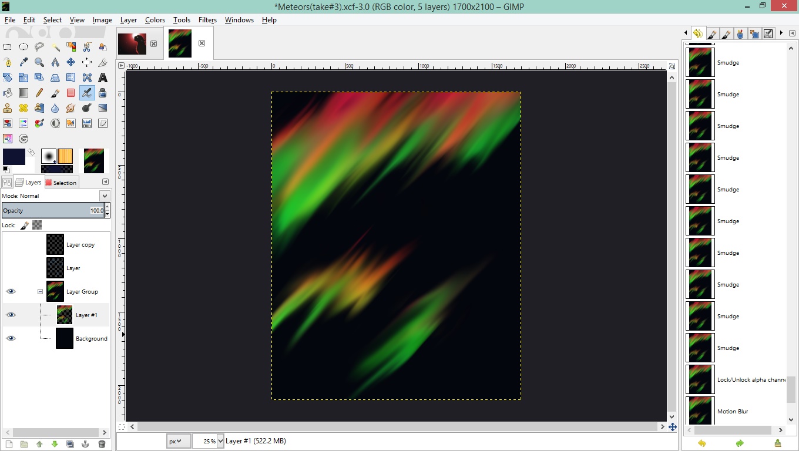The image size is (799, 451).
Task: Select Motion Blur in undo history
Action: click(x=735, y=411)
